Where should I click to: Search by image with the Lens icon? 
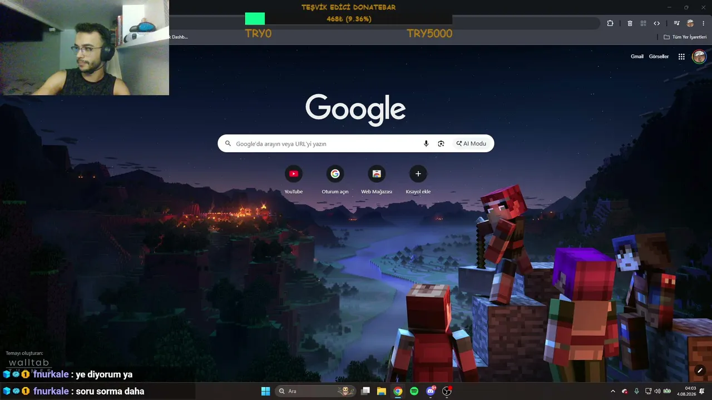pyautogui.click(x=441, y=143)
